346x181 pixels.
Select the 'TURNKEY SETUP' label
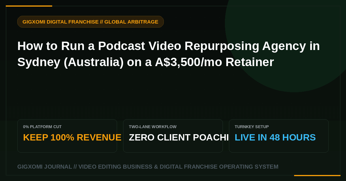252,127
